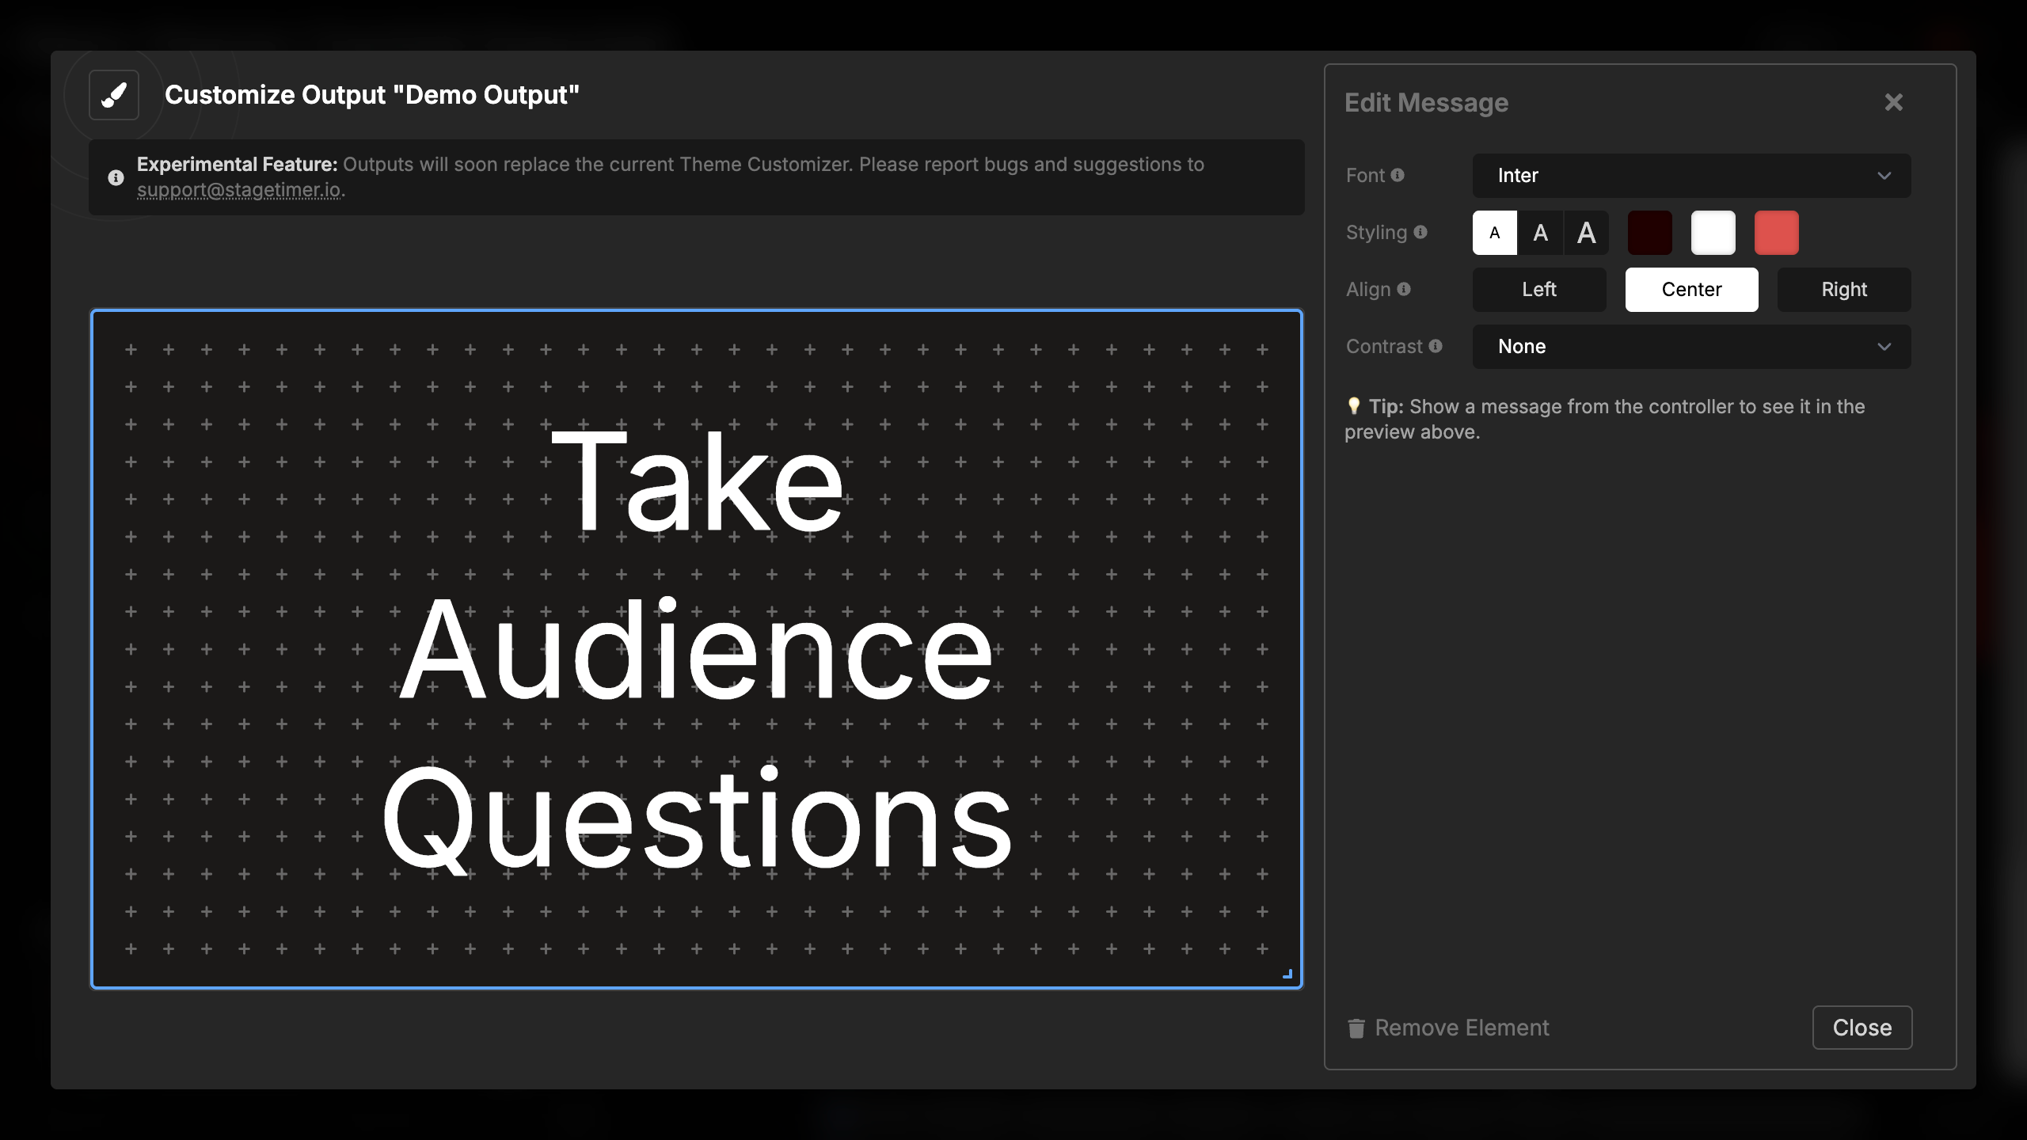Click the trash icon for Remove Element
2027x1140 pixels.
[x=1356, y=1028]
